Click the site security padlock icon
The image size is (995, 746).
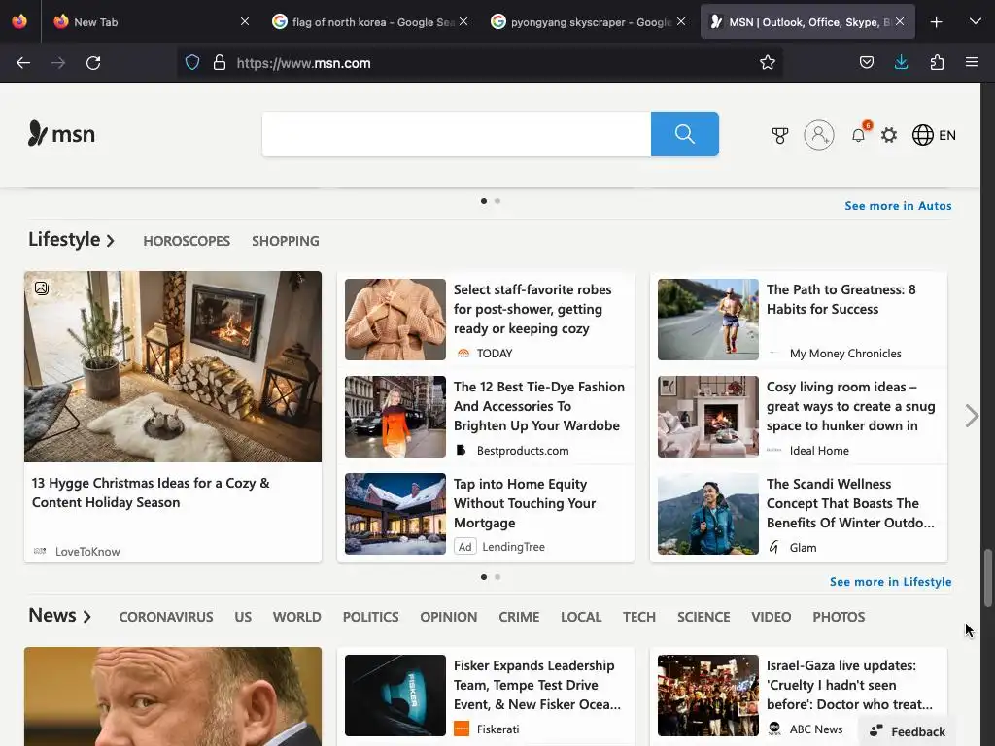tap(220, 63)
